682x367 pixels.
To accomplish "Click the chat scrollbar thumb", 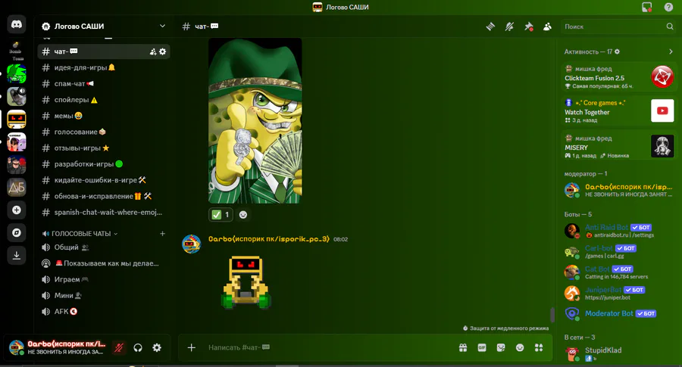I will click(x=552, y=315).
